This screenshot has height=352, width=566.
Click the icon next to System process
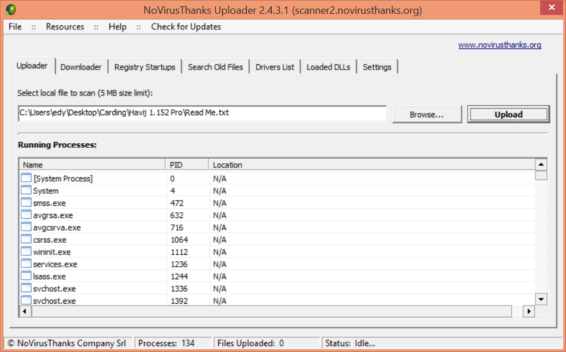(26, 190)
